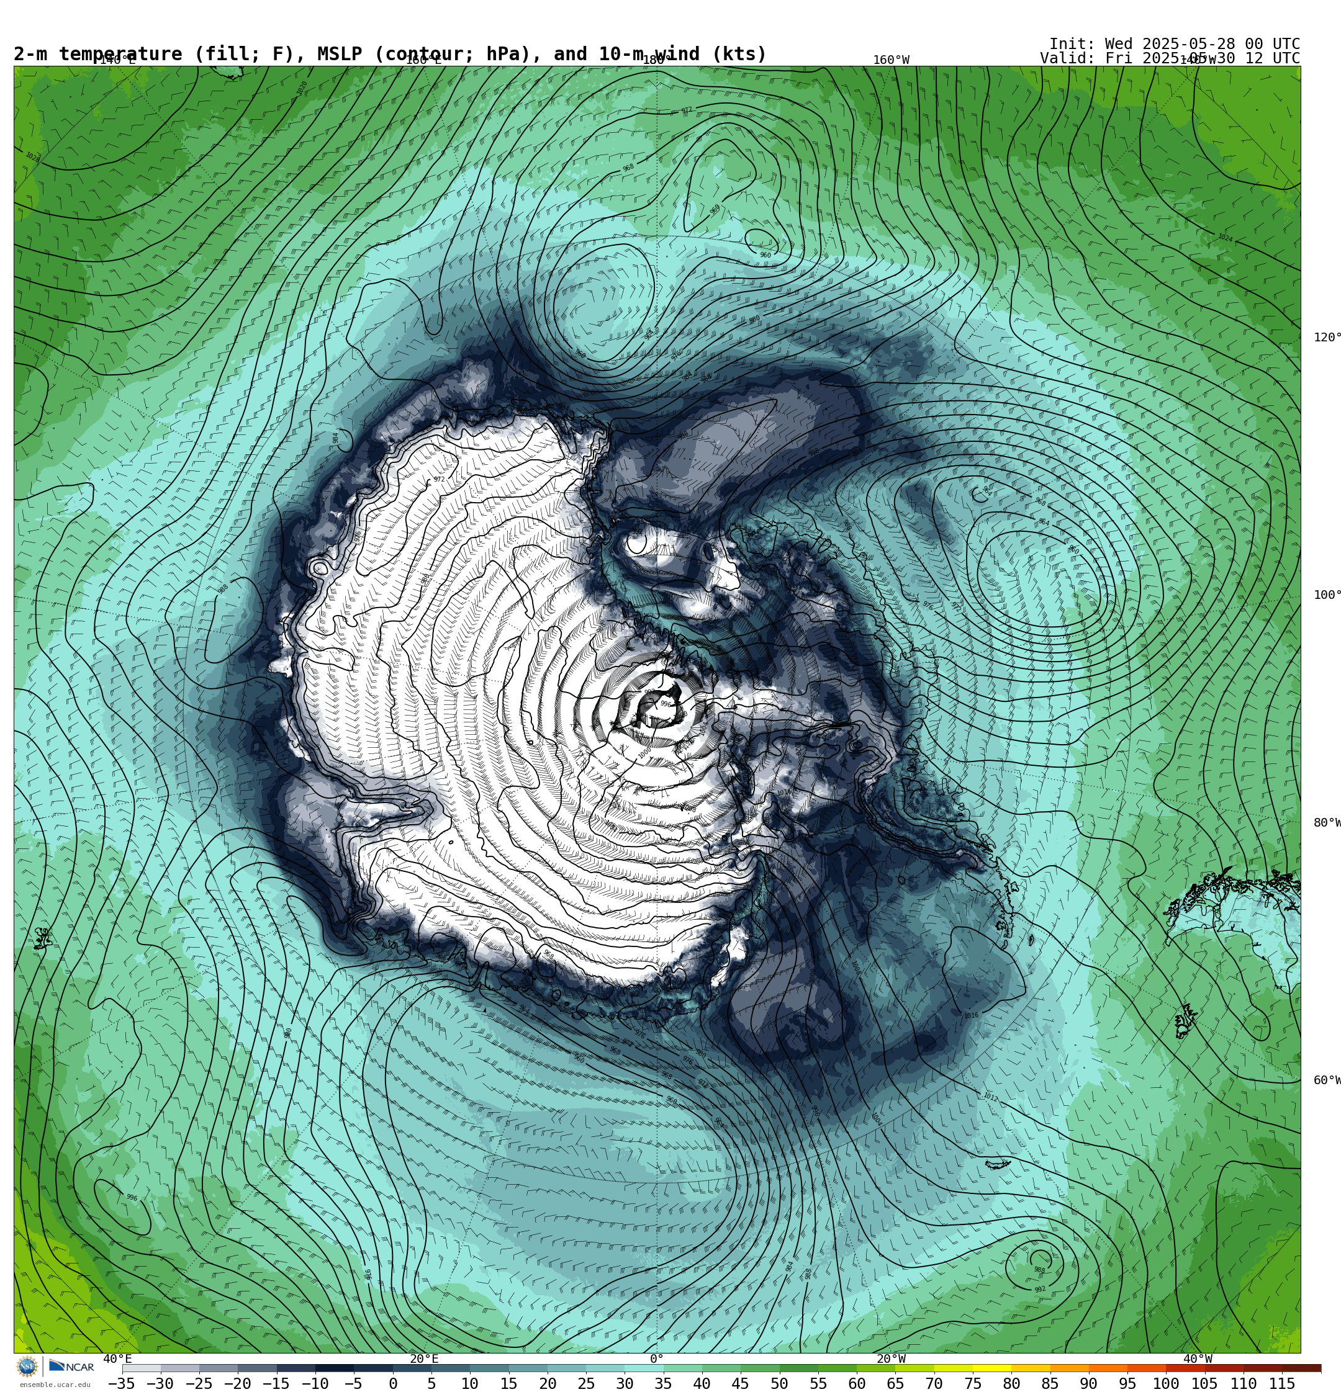Click the colorbar tick label 40

pyautogui.click(x=702, y=1383)
